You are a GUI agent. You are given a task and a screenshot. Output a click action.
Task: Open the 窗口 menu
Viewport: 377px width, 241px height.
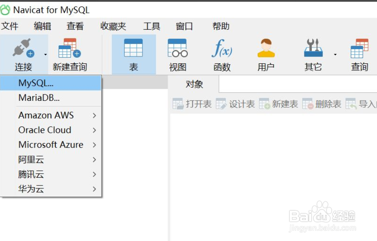[184, 26]
